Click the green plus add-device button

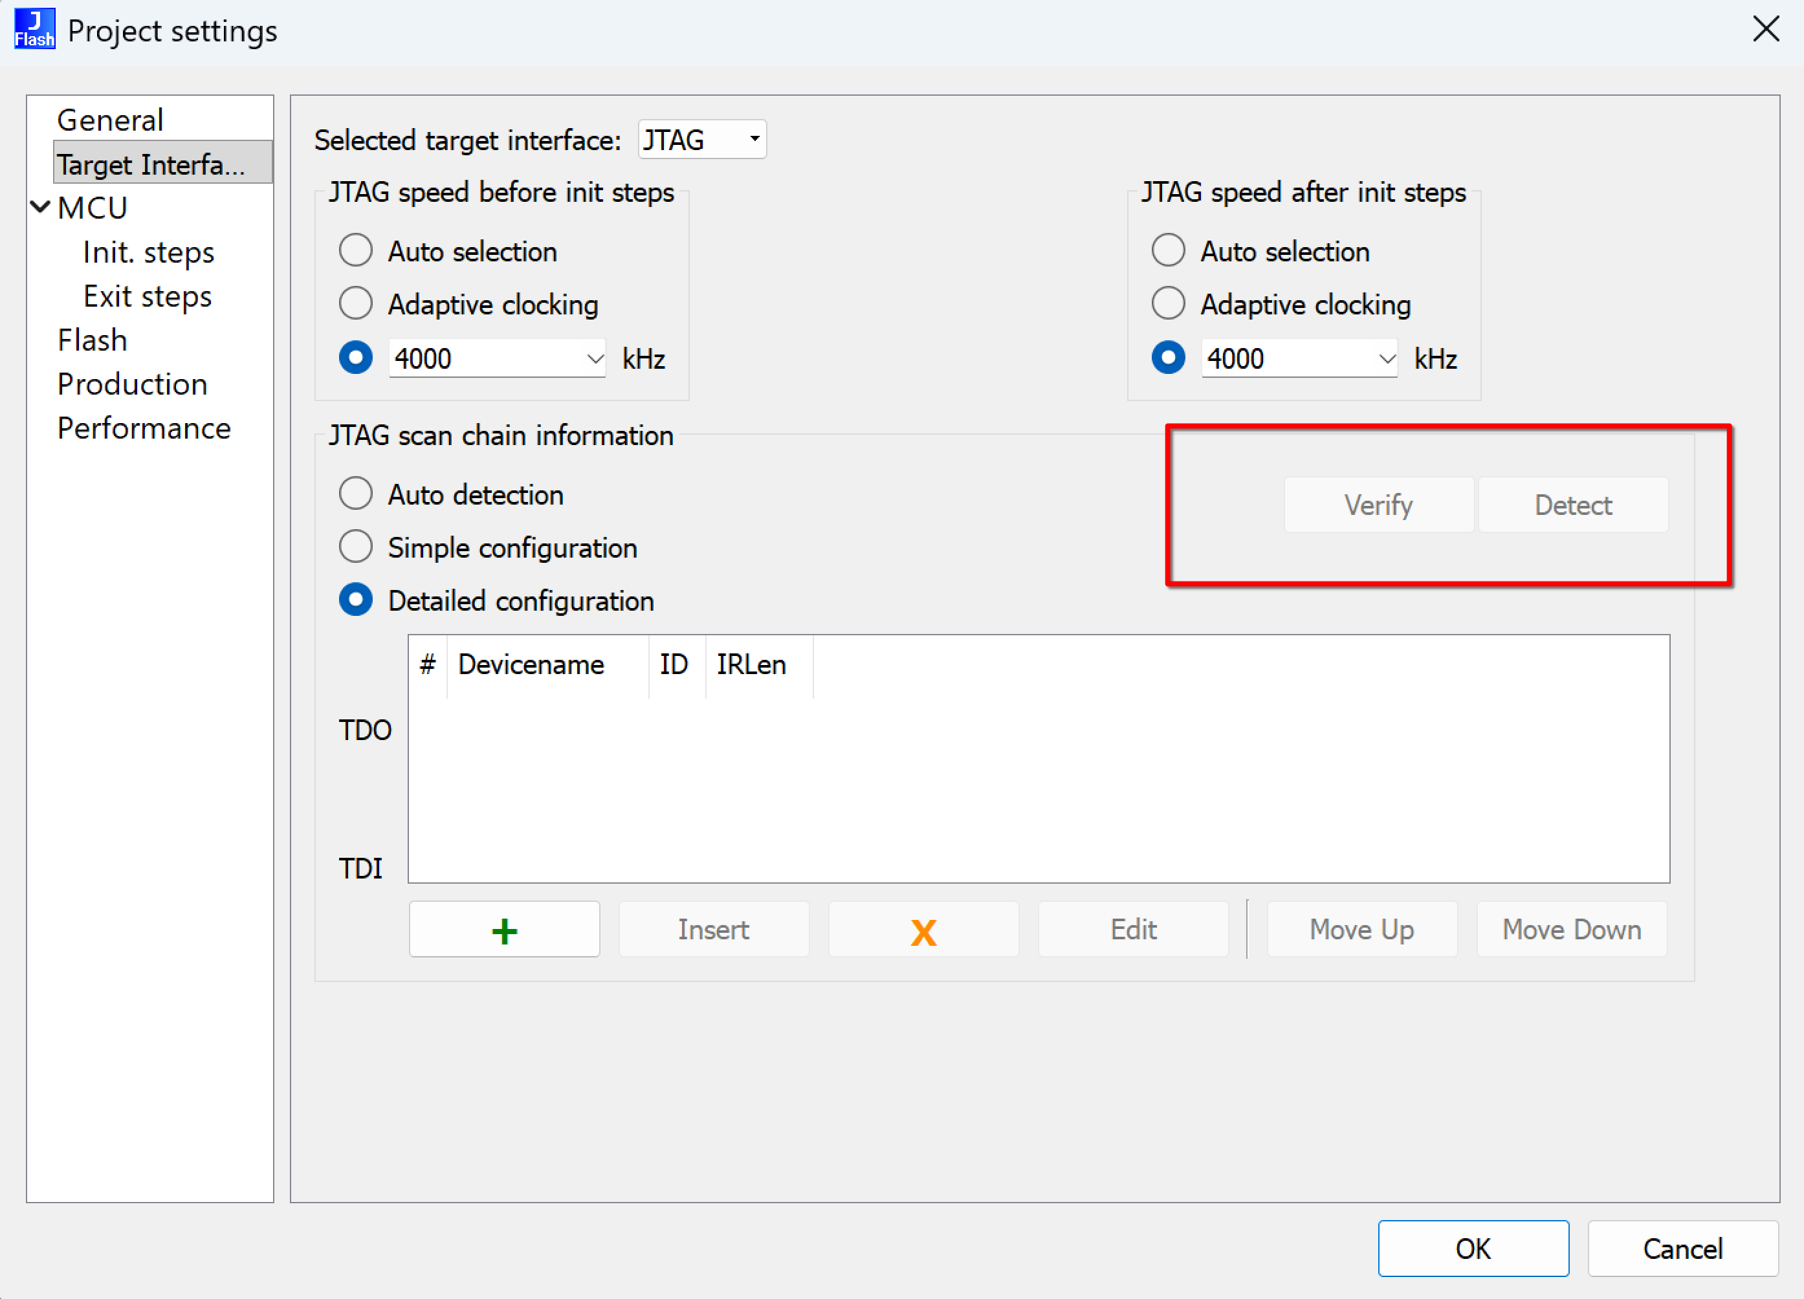[503, 929]
